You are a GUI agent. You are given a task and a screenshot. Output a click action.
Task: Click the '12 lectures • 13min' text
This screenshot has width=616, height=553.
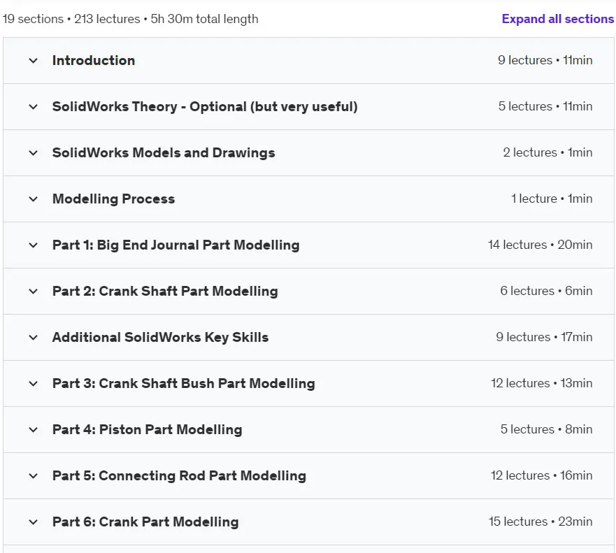(x=542, y=383)
